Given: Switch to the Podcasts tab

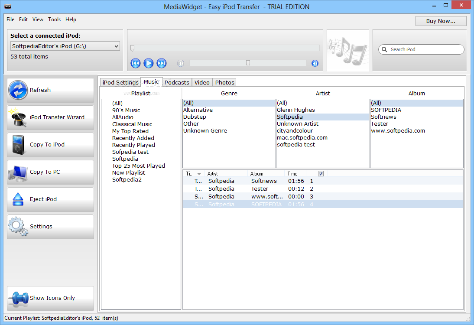Looking at the screenshot, I should 177,82.
